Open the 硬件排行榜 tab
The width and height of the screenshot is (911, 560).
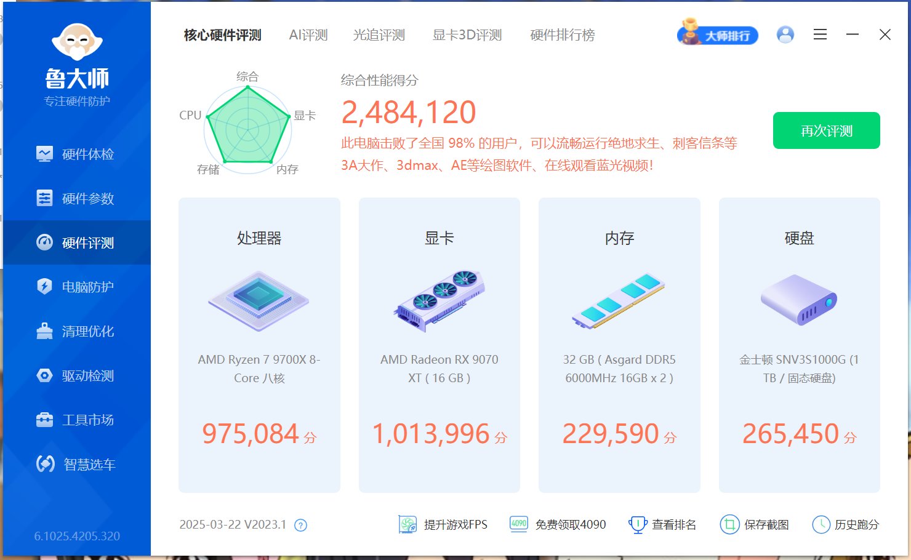pos(561,35)
